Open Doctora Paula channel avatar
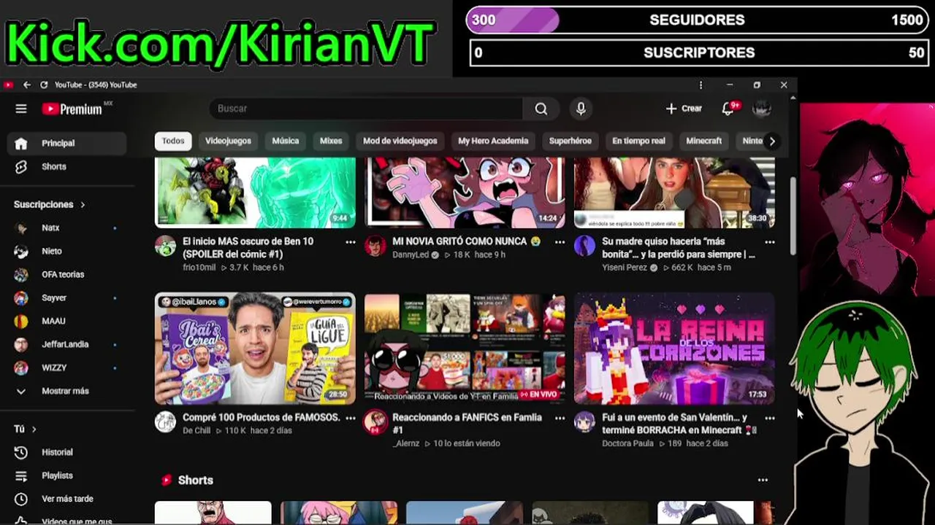The image size is (935, 525). (584, 421)
